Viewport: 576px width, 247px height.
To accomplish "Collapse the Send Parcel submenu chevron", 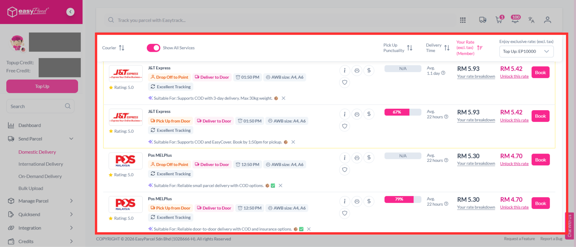I will [71, 139].
